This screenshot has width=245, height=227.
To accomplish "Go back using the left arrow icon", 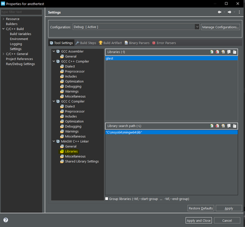I will tap(219, 12).
